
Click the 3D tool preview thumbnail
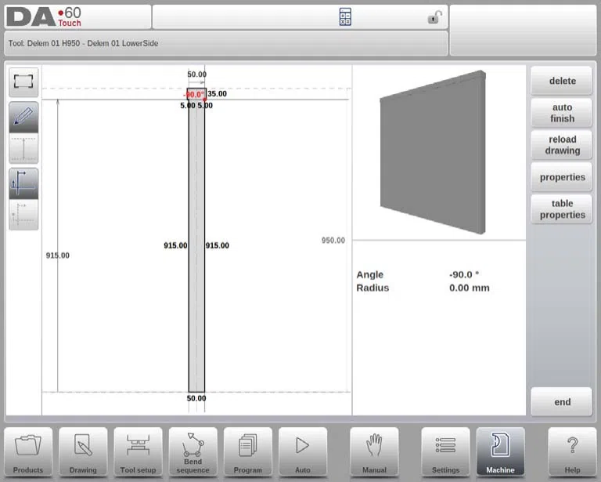(433, 152)
